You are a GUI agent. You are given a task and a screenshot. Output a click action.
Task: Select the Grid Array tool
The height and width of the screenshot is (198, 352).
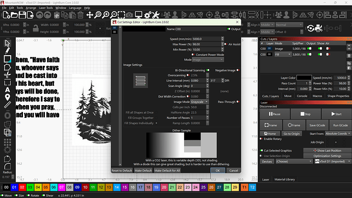8,142
